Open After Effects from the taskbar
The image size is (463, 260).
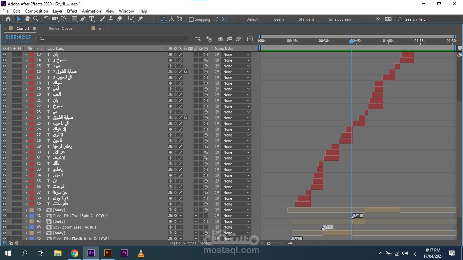(91, 253)
